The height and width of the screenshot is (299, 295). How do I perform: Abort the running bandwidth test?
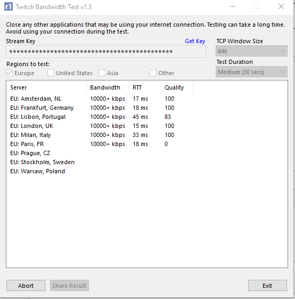[x=26, y=286]
